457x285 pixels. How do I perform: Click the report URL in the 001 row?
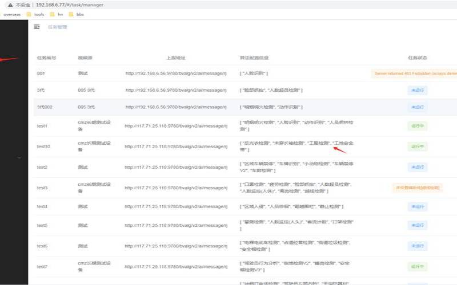(176, 74)
